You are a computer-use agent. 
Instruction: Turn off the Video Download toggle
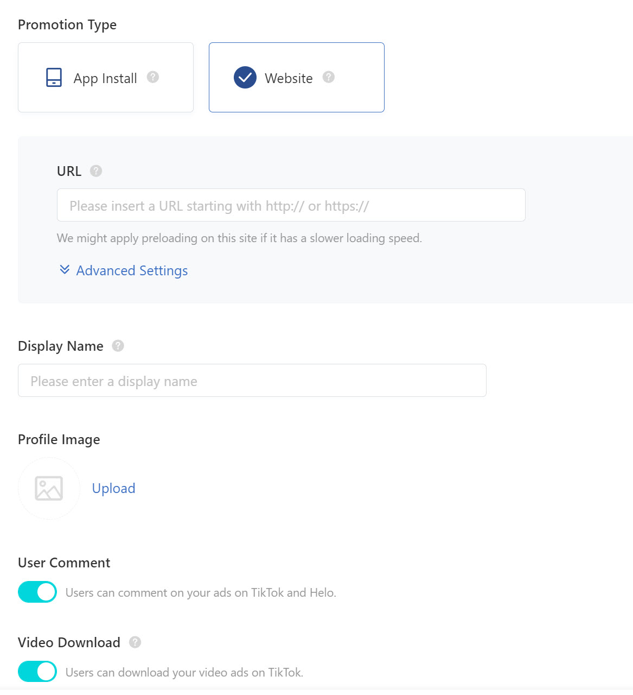[x=37, y=671]
